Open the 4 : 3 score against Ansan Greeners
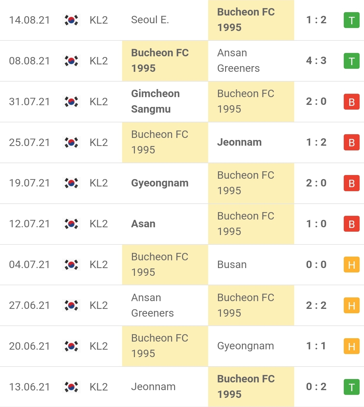The height and width of the screenshot is (407, 364). 316,61
